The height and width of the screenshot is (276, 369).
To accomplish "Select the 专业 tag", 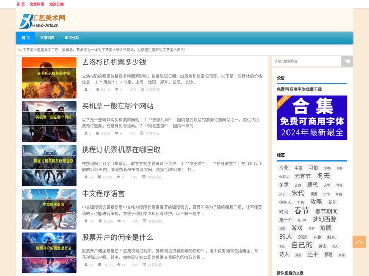I will tap(284, 167).
